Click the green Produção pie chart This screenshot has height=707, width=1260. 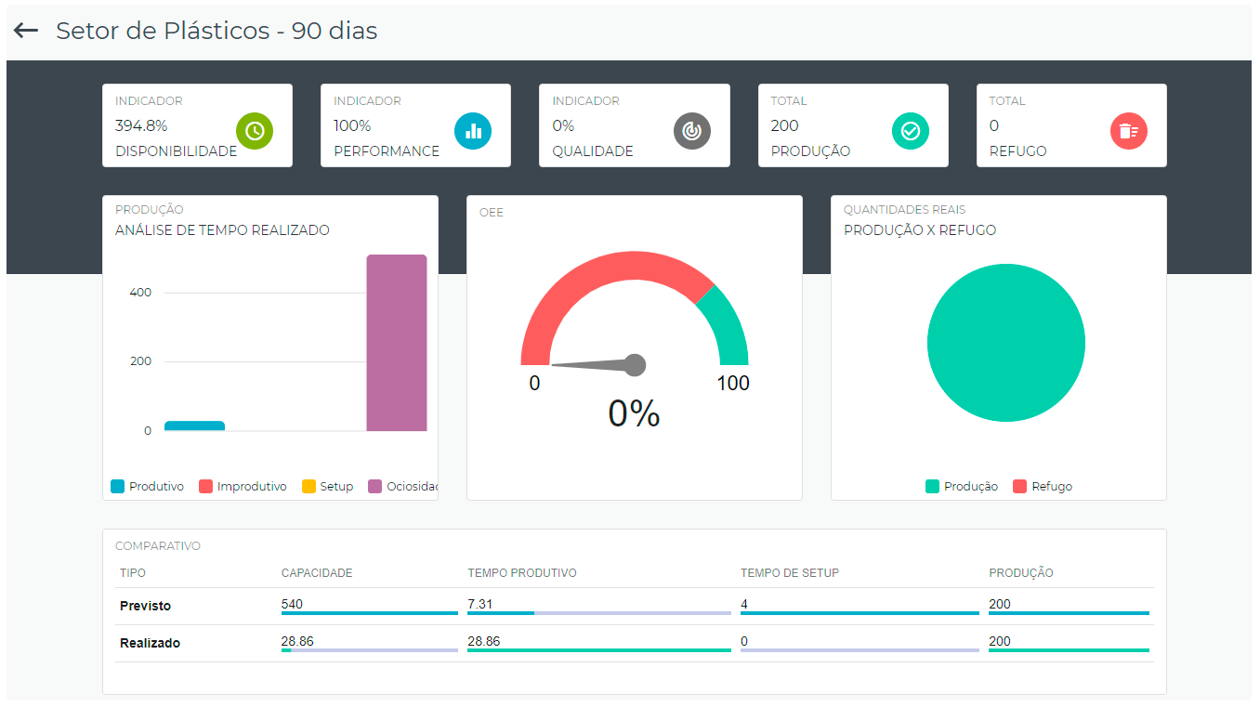coord(1006,343)
